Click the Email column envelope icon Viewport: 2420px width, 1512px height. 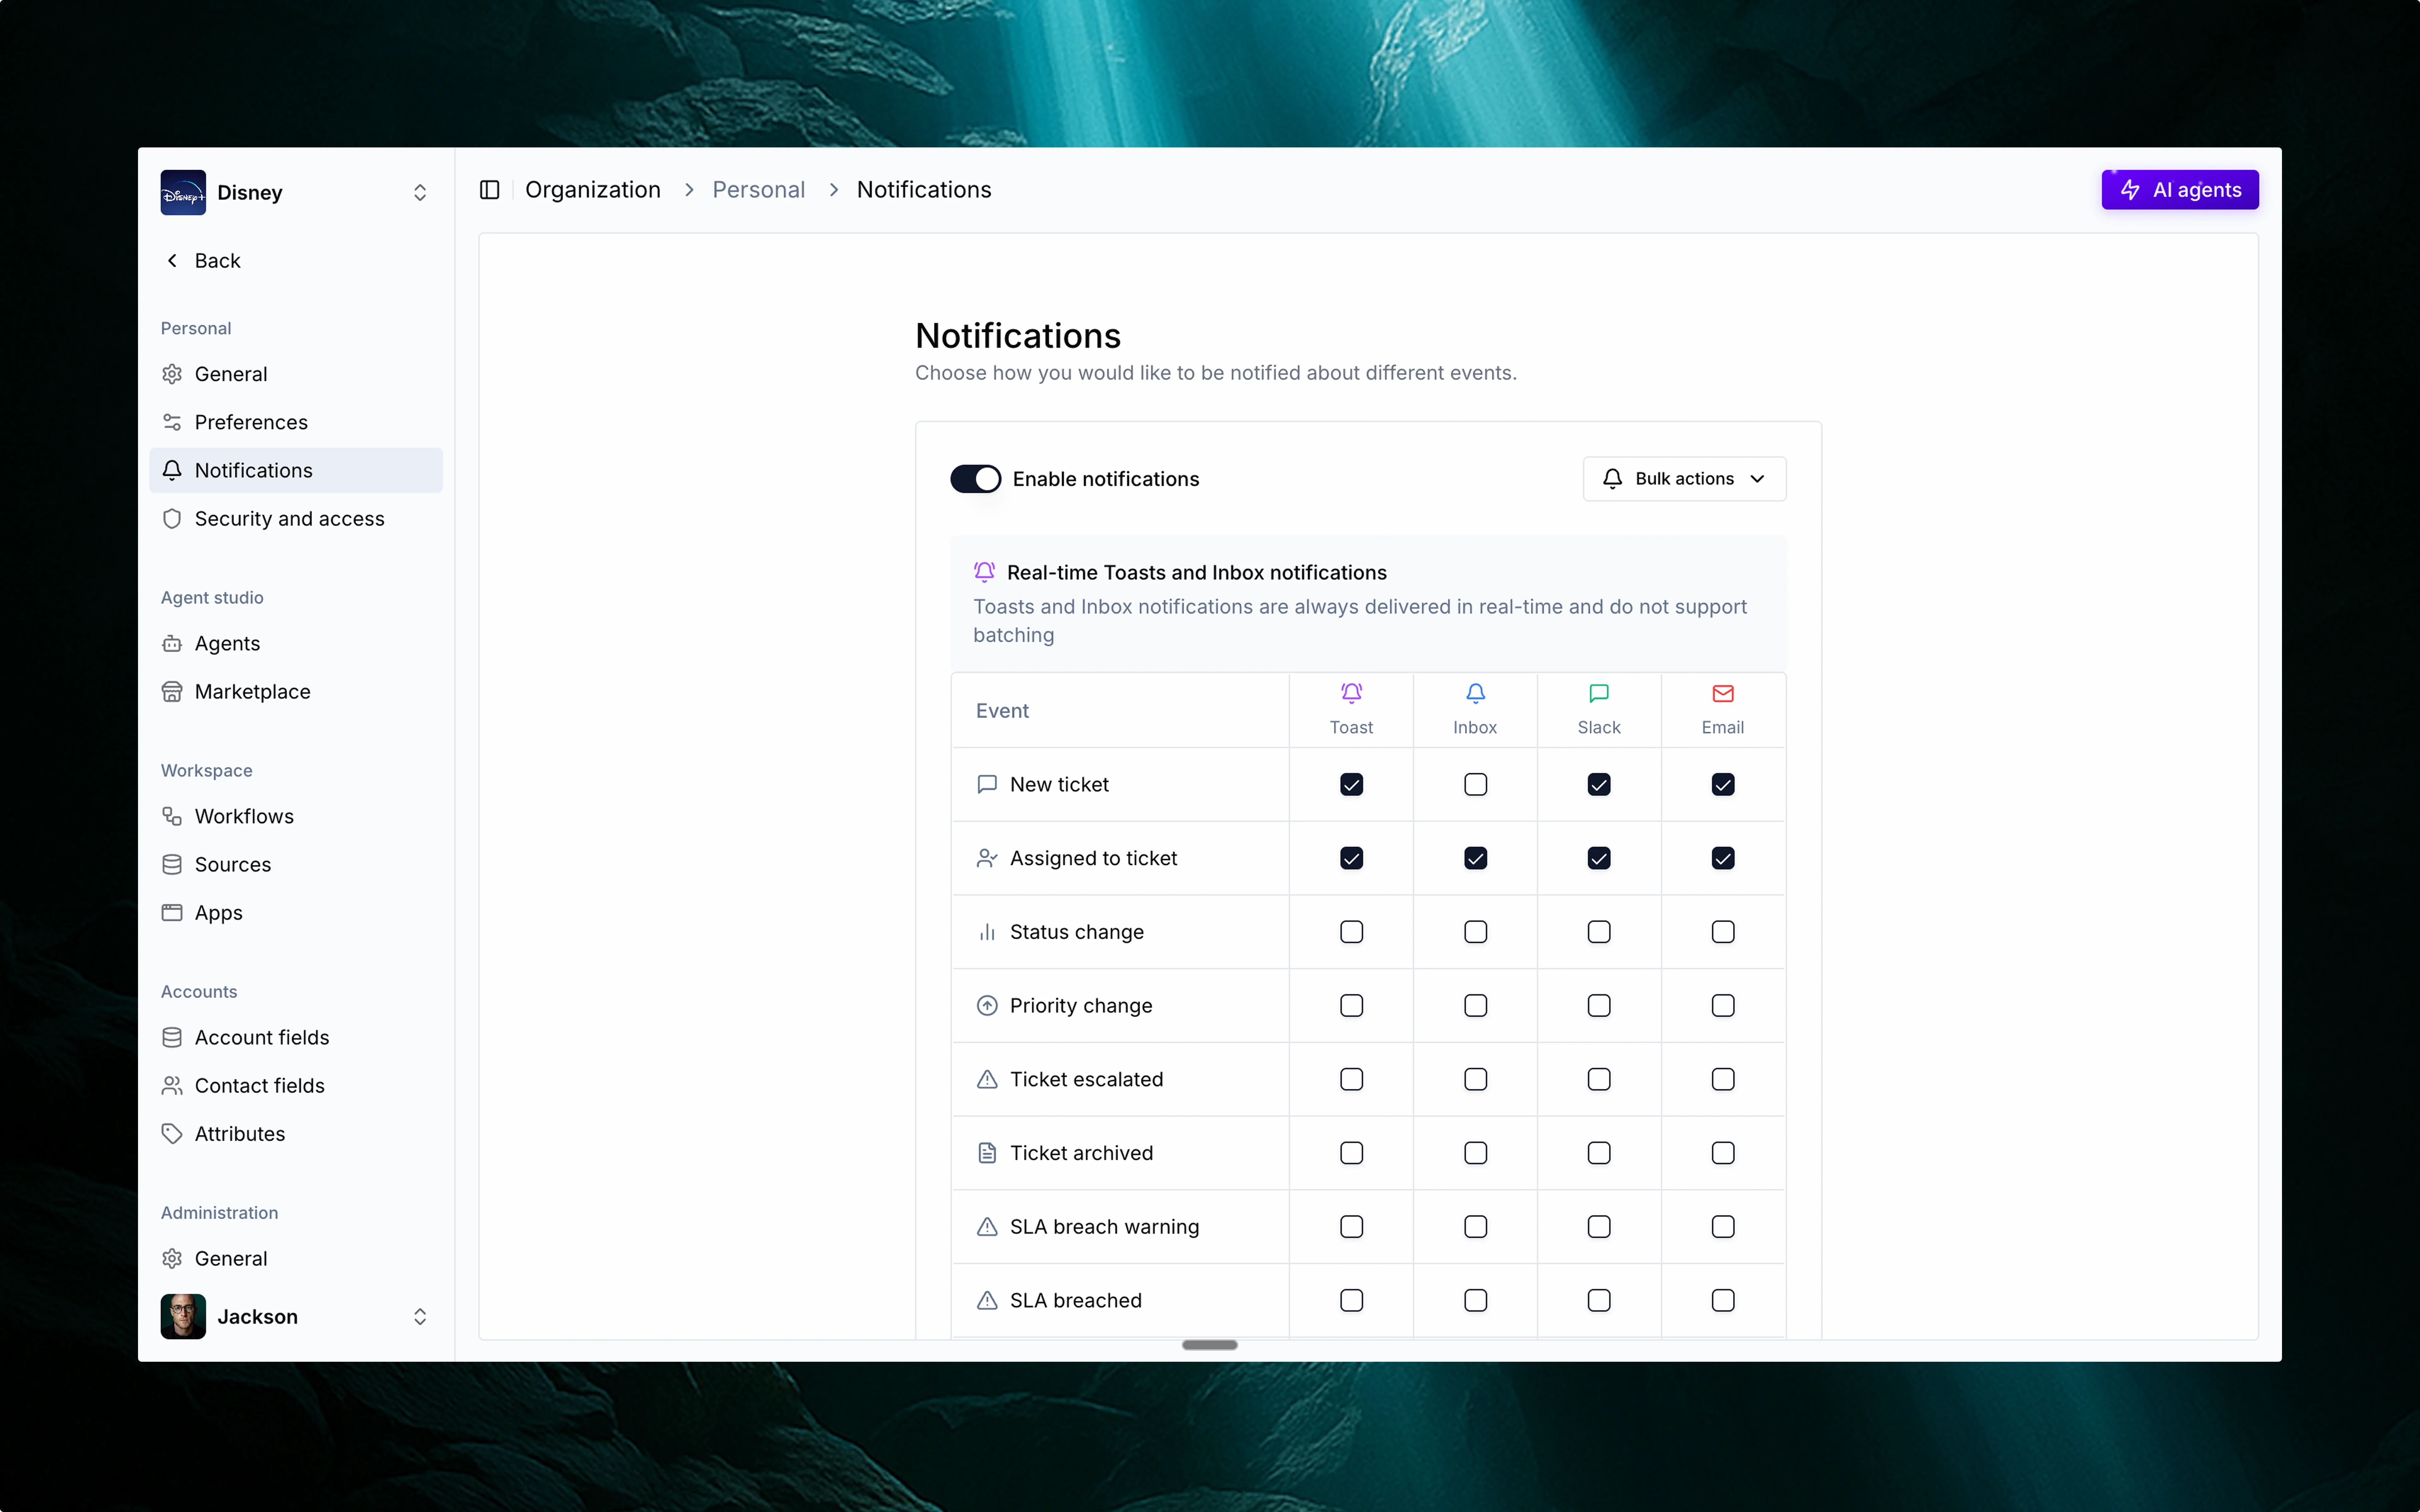coord(1723,693)
